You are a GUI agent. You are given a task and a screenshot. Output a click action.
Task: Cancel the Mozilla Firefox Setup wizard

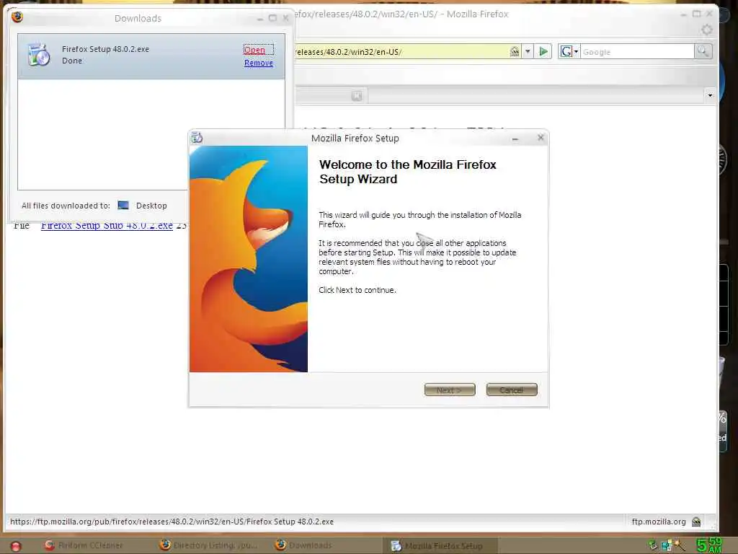[x=512, y=390]
